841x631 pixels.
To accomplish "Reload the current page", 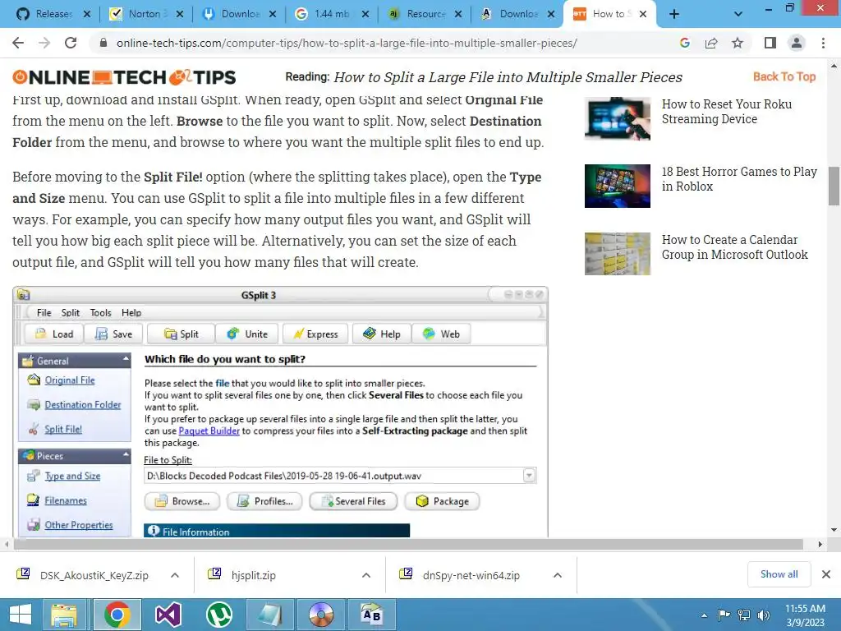I will click(x=71, y=43).
